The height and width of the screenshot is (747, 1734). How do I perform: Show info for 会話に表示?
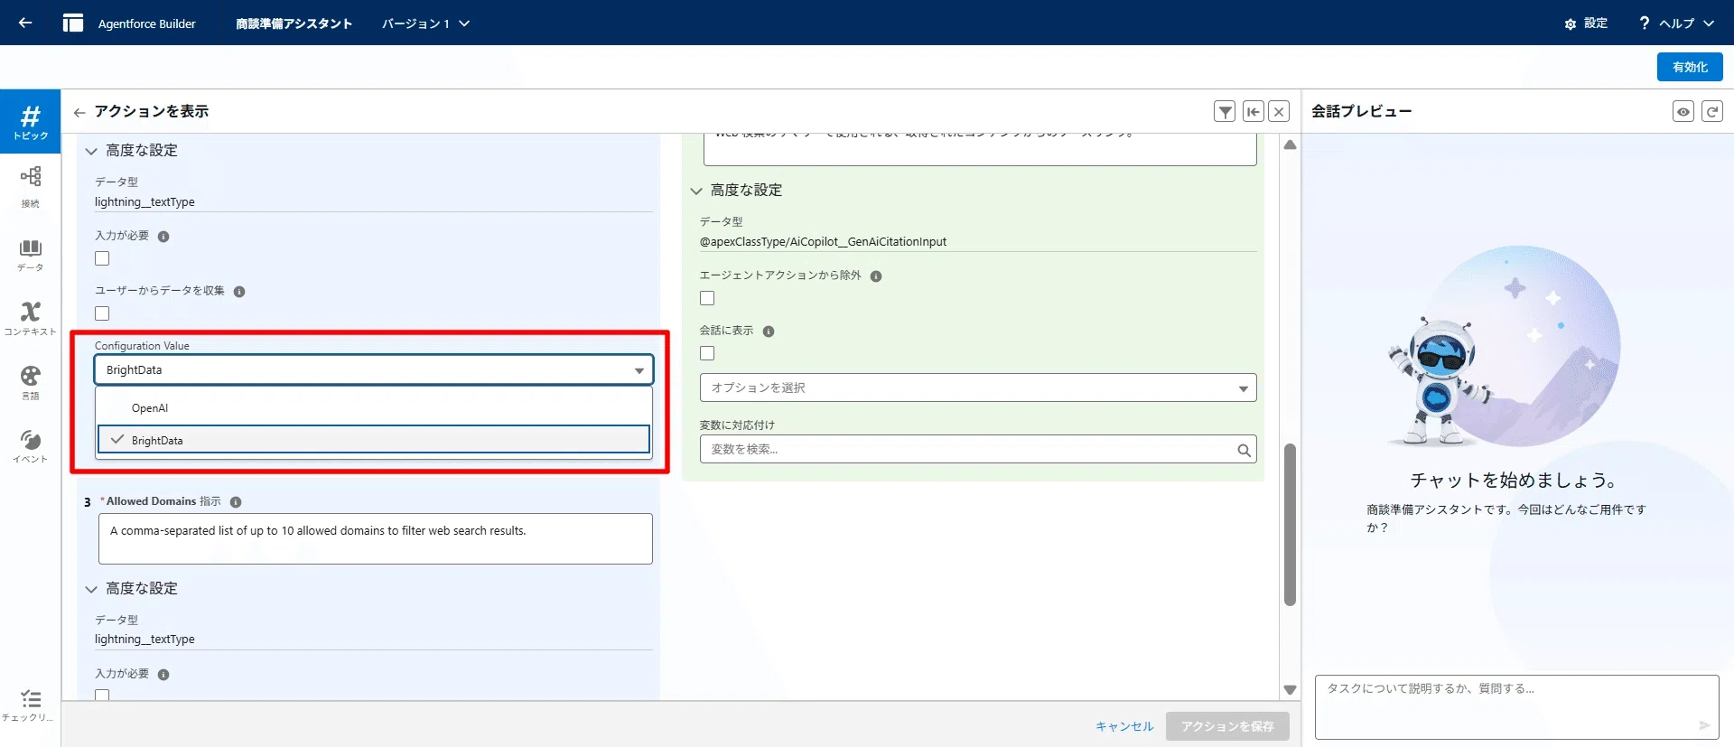[x=769, y=331]
